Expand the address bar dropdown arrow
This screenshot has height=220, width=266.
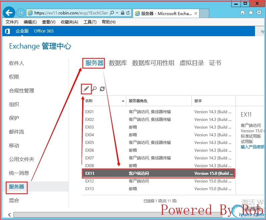(117, 13)
